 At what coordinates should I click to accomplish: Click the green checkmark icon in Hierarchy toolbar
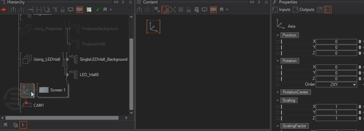[x=98, y=10]
